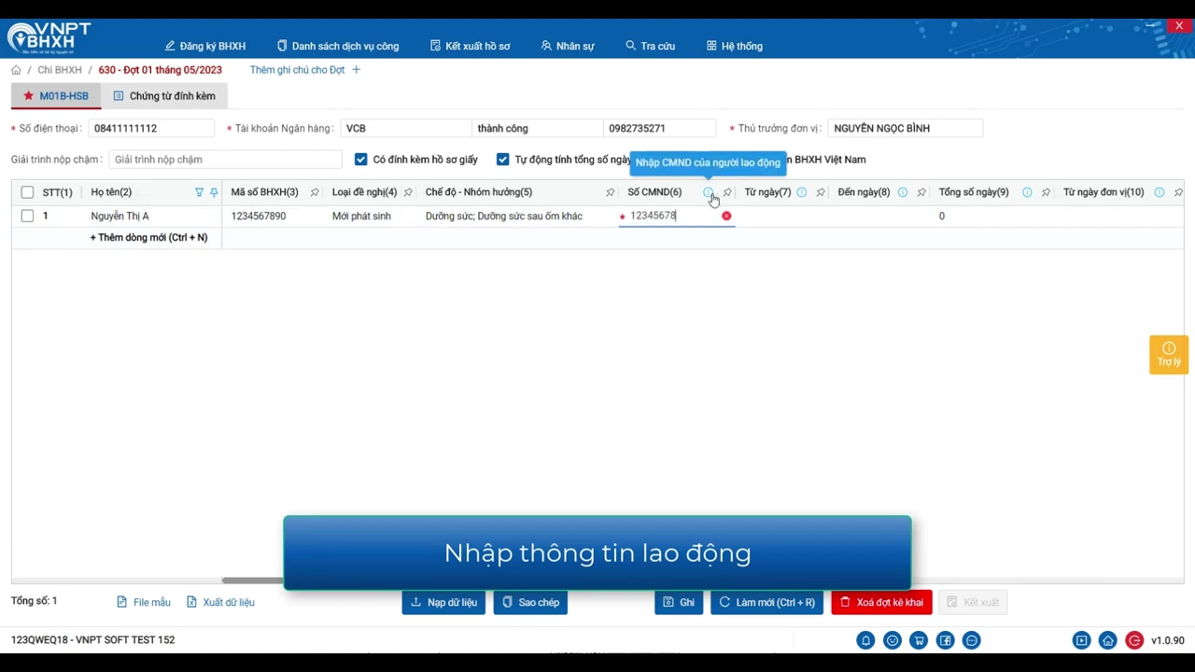Open the Nhân sự menu
This screenshot has height=672, width=1195.
(x=568, y=46)
